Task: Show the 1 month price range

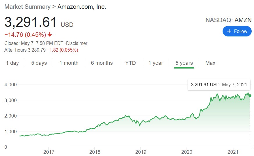Action: (x=69, y=63)
